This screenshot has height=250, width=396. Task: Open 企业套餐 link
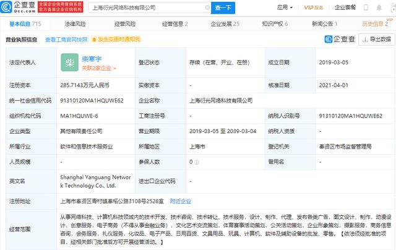tap(345, 7)
